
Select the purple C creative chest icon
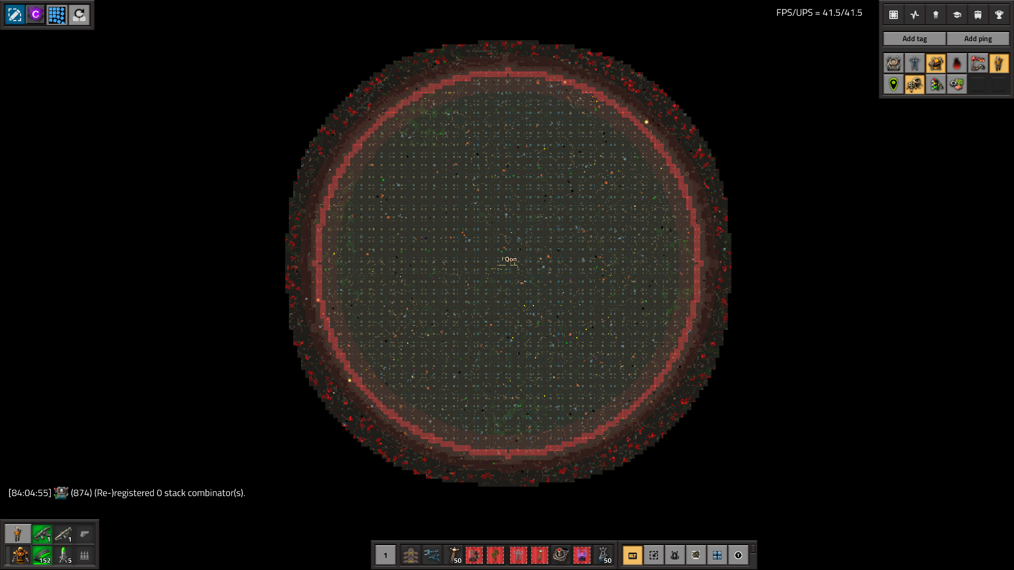click(36, 15)
